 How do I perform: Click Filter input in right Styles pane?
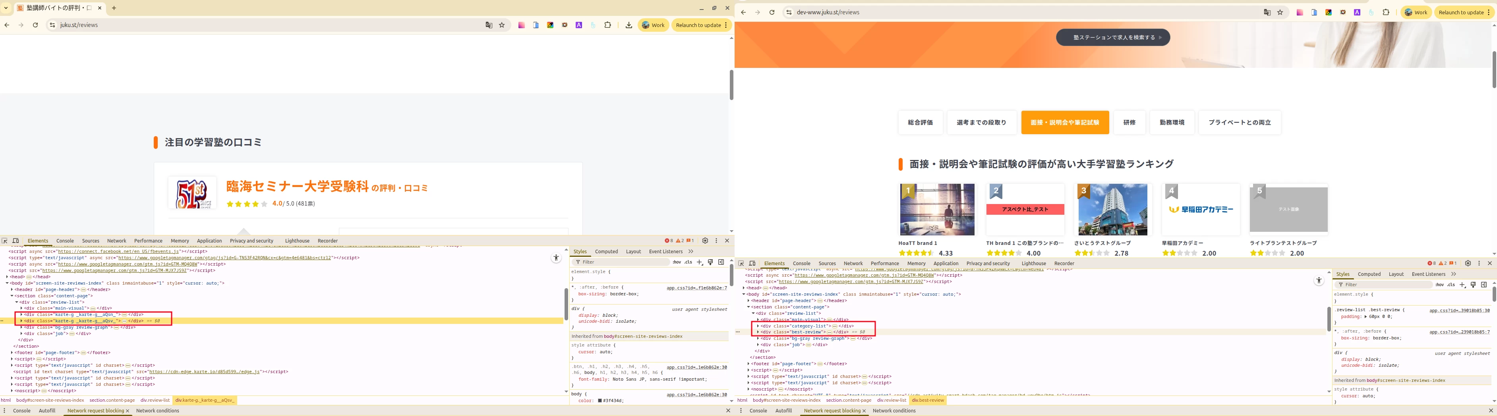click(1383, 285)
